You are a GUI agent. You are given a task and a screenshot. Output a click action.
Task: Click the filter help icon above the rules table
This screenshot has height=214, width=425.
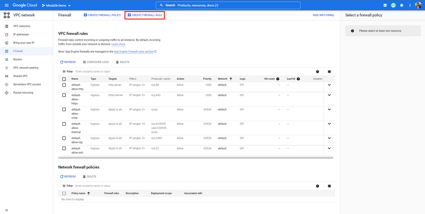click(317, 71)
